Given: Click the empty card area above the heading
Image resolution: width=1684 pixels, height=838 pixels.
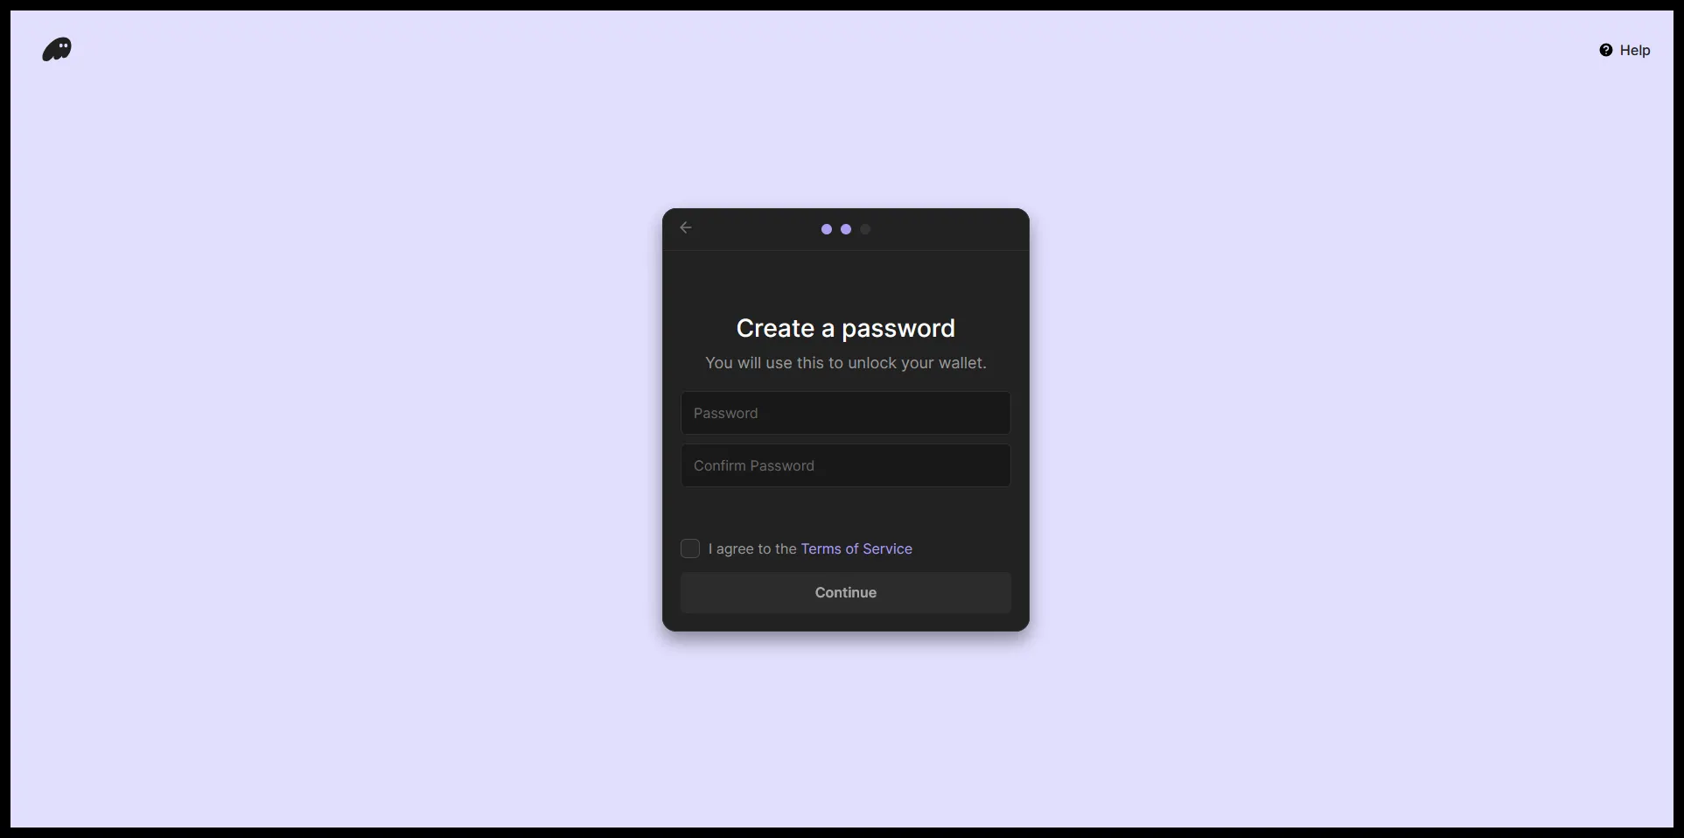Looking at the screenshot, I should [x=846, y=280].
